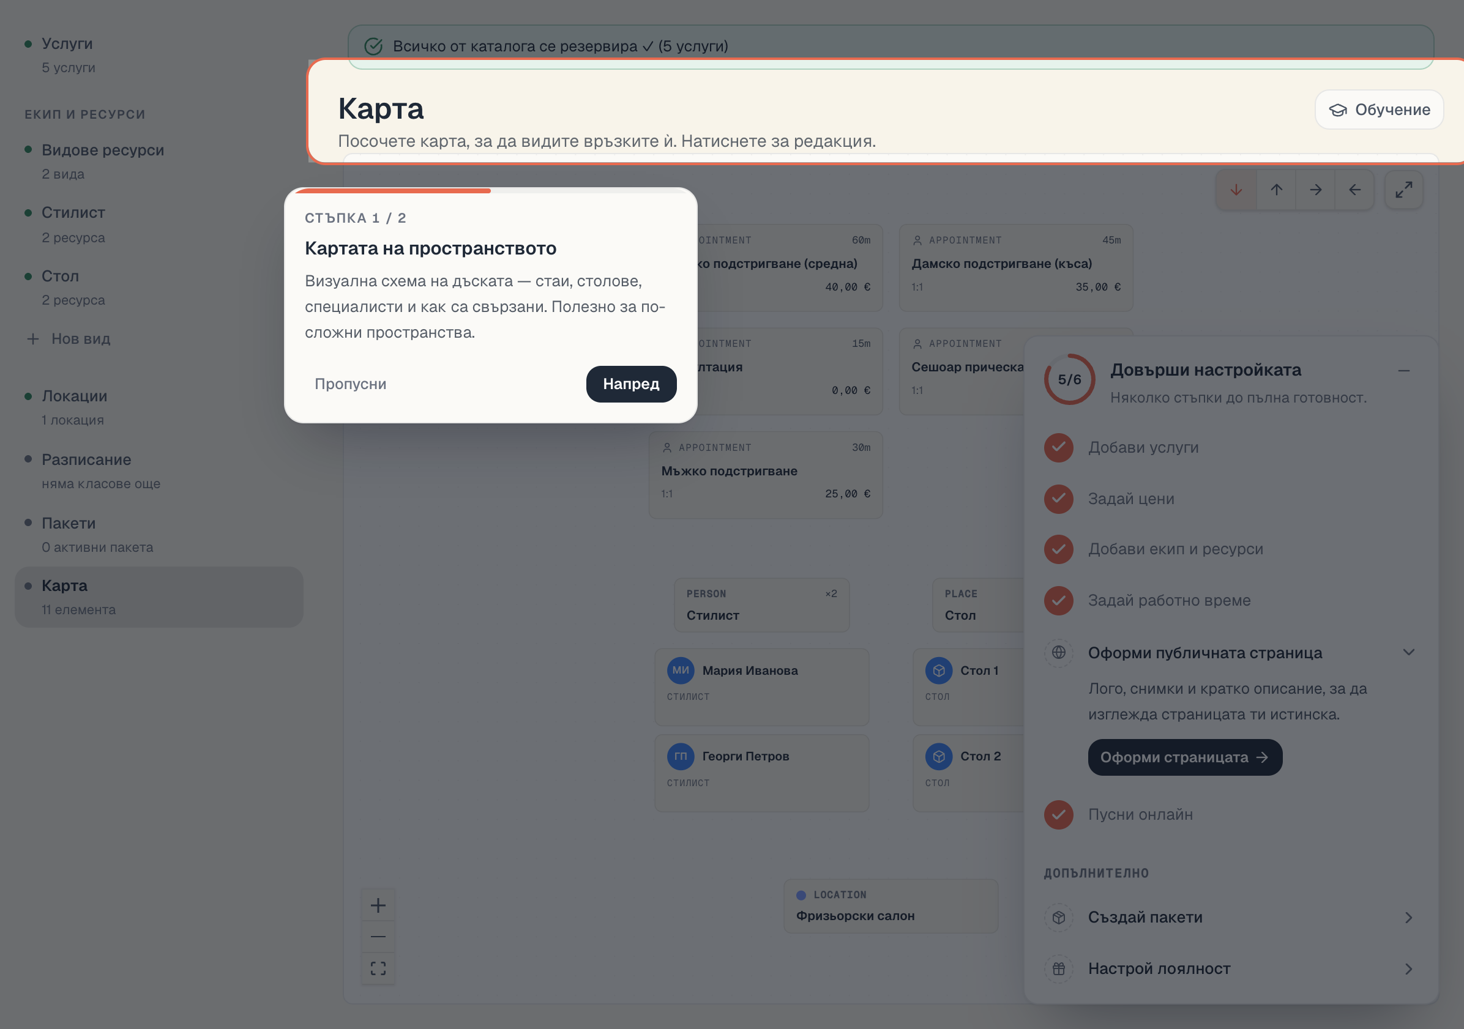Screen dimensions: 1464x1029
Task: Click the Напред button in the tour
Action: (631, 384)
